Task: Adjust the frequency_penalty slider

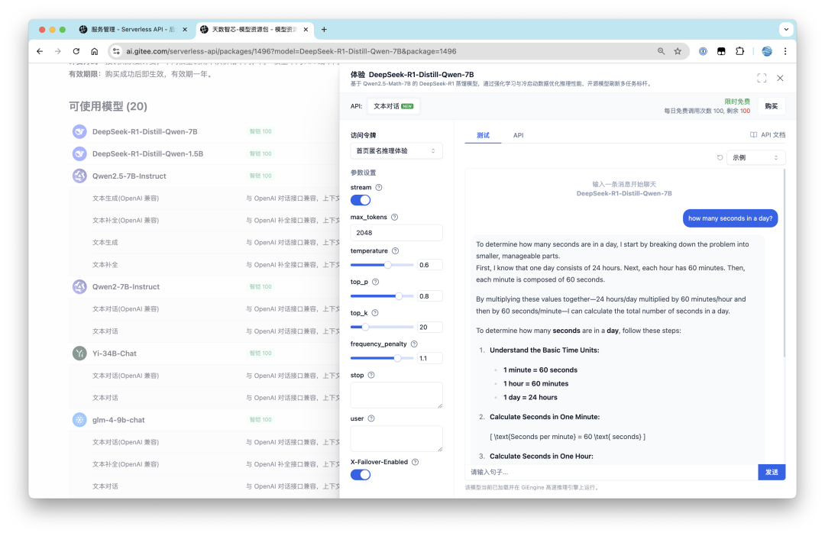Action: click(382, 358)
